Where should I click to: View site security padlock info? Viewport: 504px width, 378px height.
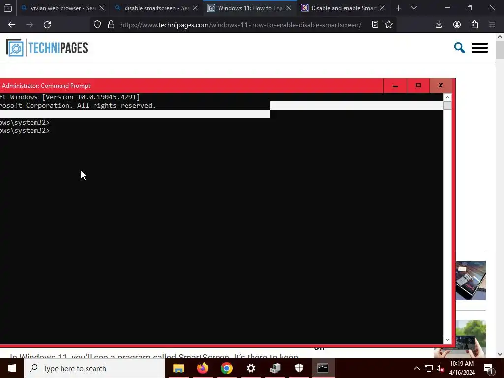111,25
